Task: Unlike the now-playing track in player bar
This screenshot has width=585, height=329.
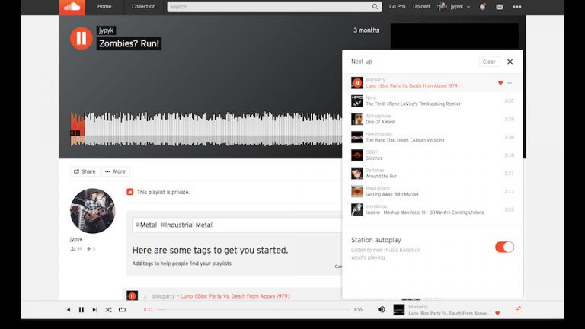Action: click(x=497, y=313)
